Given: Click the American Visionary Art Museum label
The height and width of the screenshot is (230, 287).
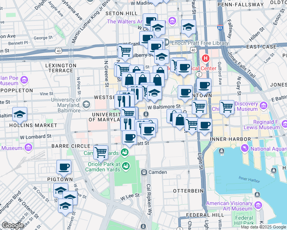Looking at the screenshot, I should [229, 206].
